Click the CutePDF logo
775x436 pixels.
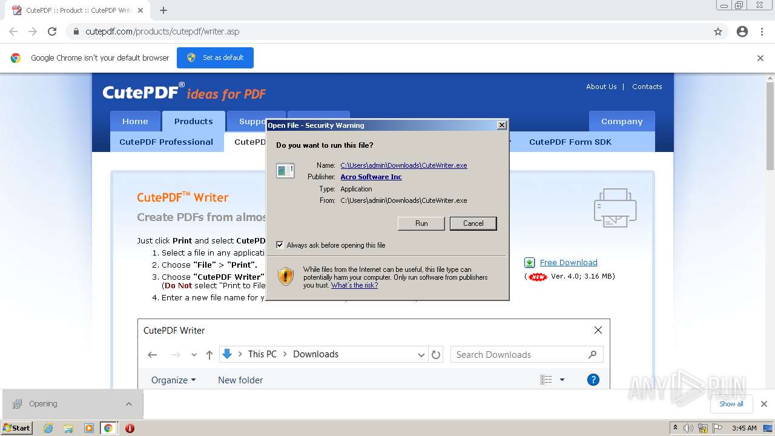click(x=184, y=92)
